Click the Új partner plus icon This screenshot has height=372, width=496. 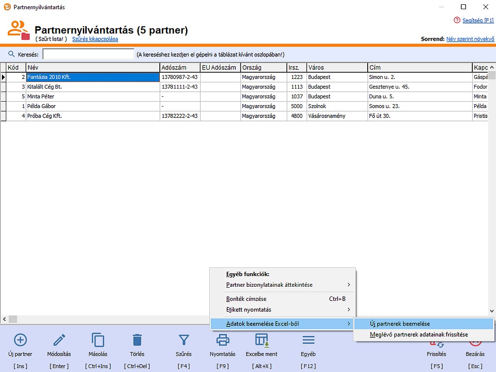point(20,340)
